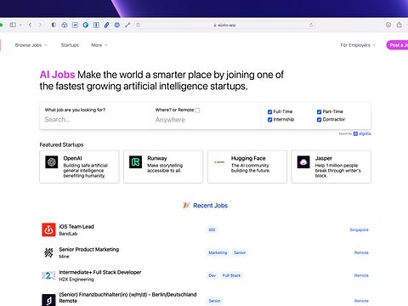Click the Senior tag on Finanzbuchhalter row
The width and height of the screenshot is (408, 306).
pyautogui.click(x=214, y=301)
